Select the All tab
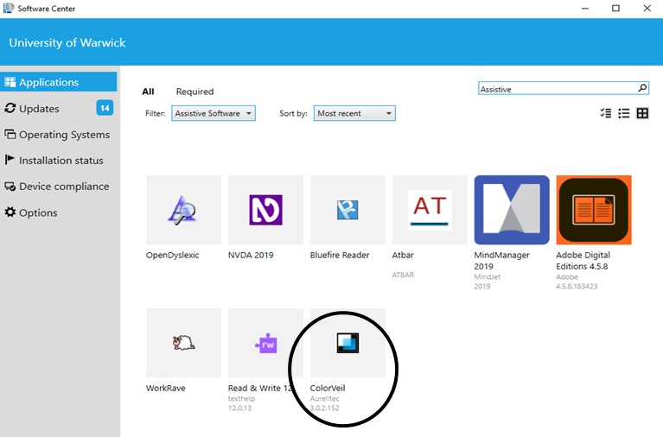The height and width of the screenshot is (437, 663). (148, 92)
